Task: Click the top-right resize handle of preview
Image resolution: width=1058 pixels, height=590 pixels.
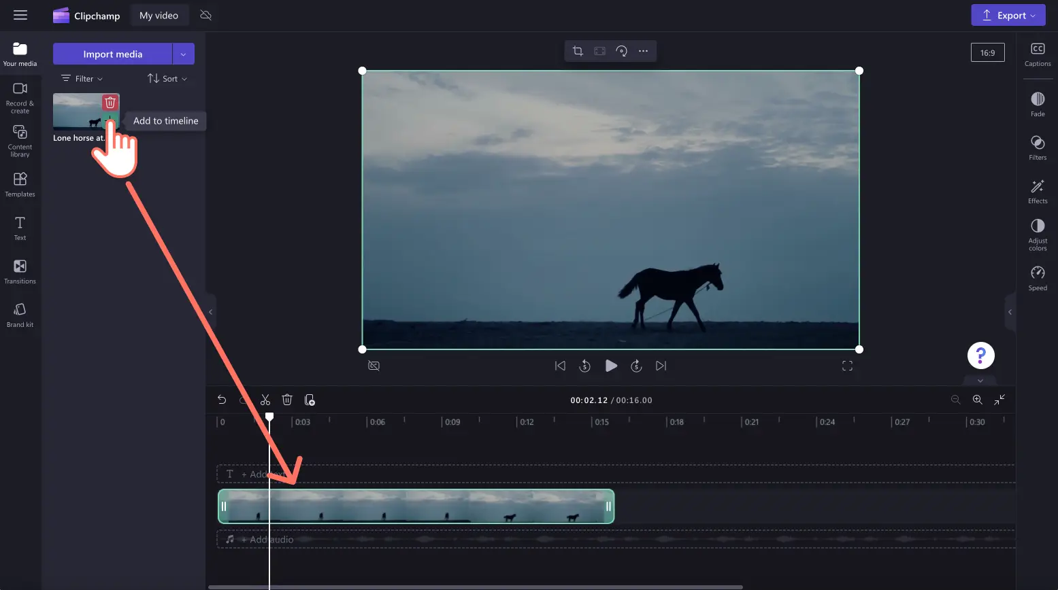Action: click(859, 71)
